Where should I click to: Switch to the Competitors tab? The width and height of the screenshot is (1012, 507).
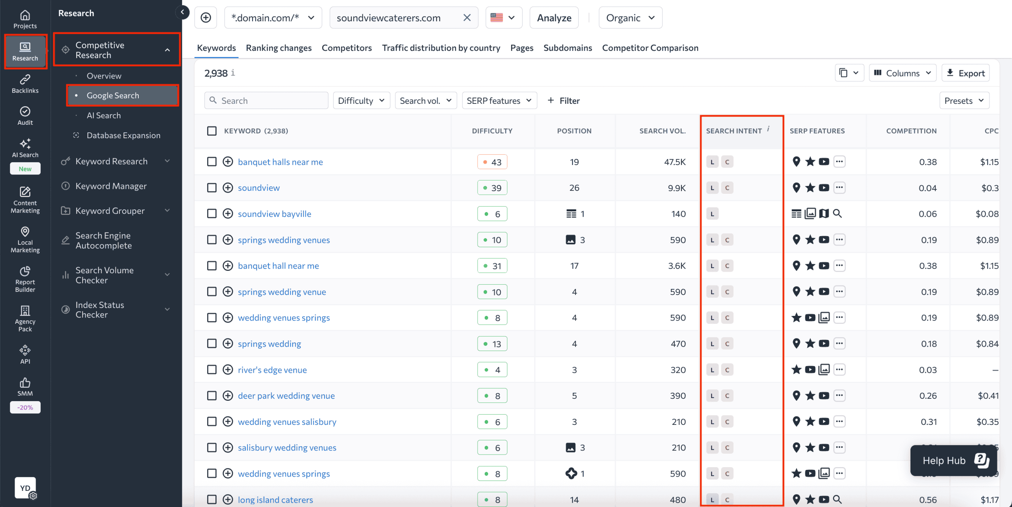(347, 47)
